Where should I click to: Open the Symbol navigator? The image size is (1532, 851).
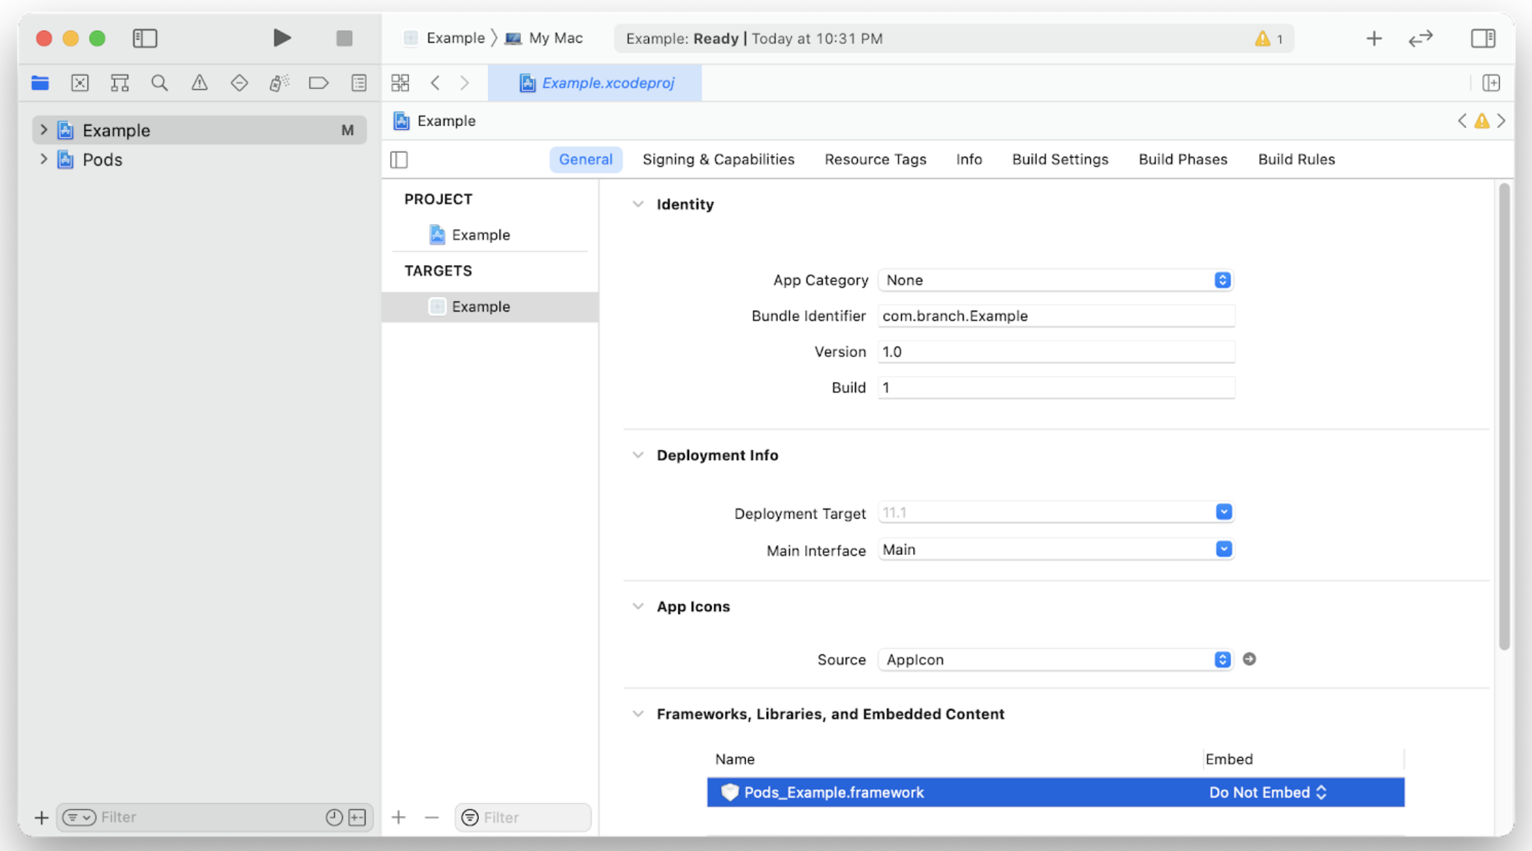coord(120,83)
